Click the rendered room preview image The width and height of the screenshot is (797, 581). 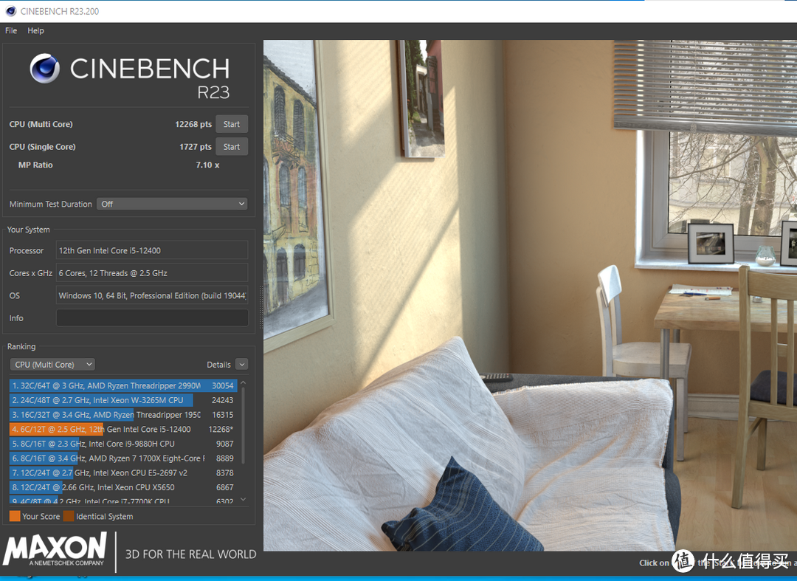tap(530, 295)
